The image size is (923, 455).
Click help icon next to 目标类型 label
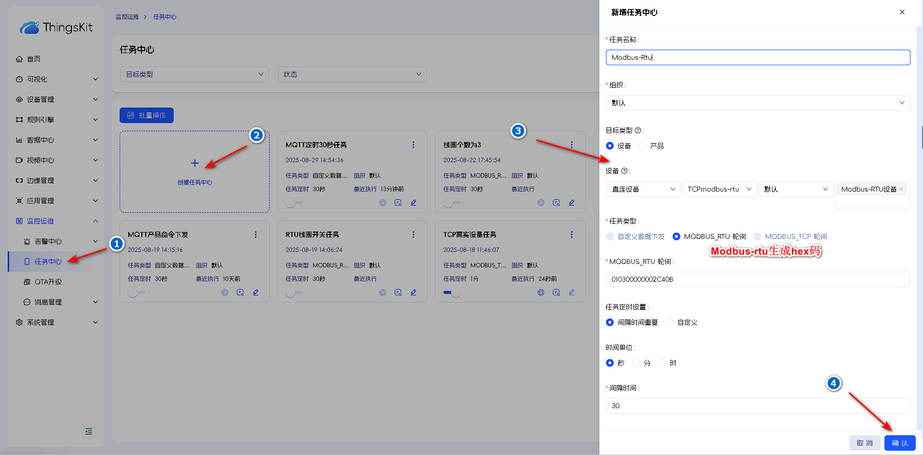click(638, 130)
